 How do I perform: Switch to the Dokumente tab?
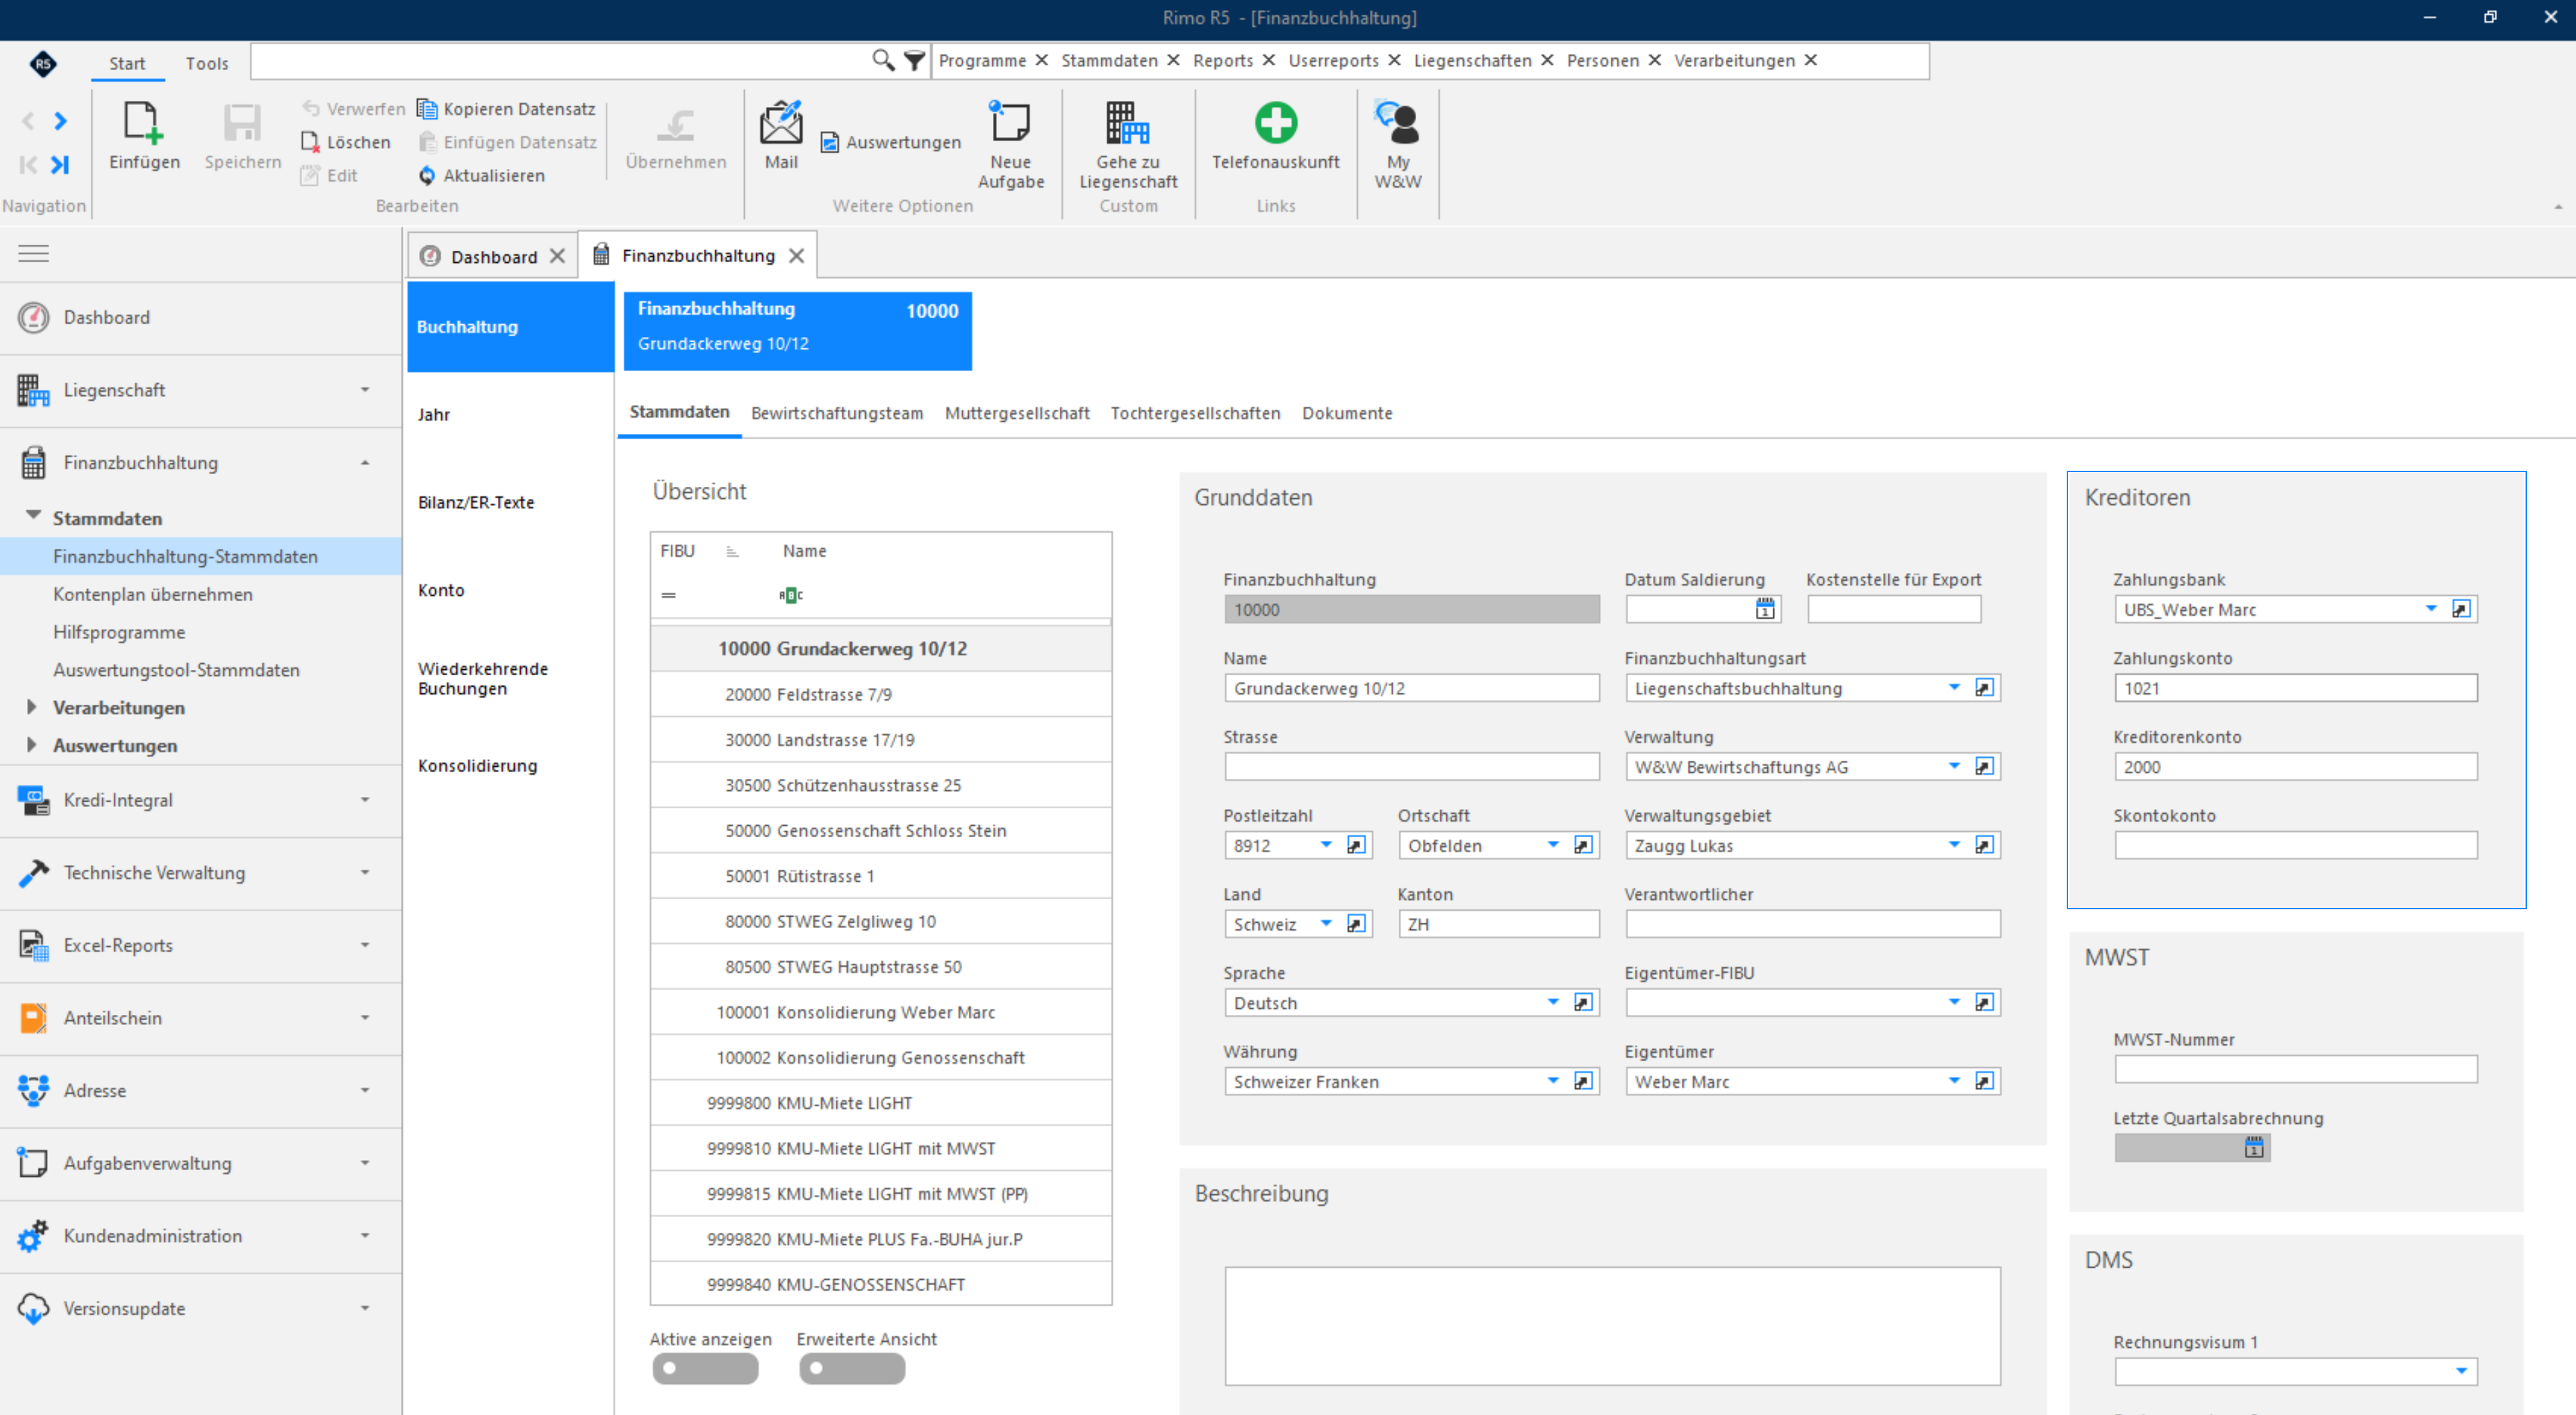pos(1346,413)
